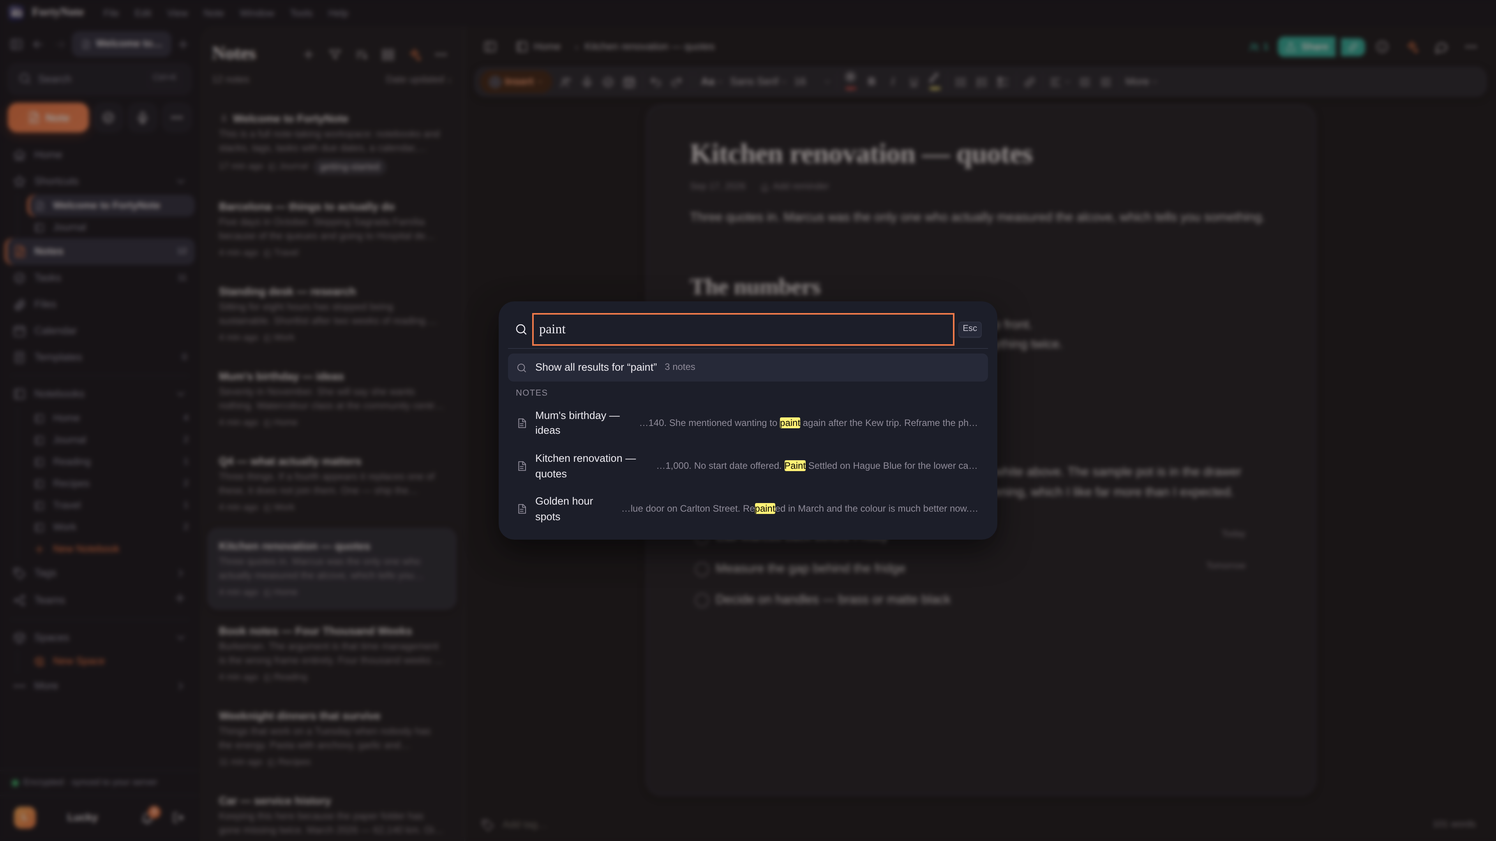Open the "Kitchen renovation — quotes" search result
This screenshot has height=841, width=1496.
tap(748, 466)
